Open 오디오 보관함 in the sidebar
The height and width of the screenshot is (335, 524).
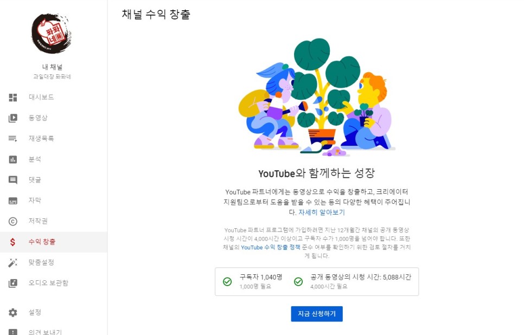point(54,283)
